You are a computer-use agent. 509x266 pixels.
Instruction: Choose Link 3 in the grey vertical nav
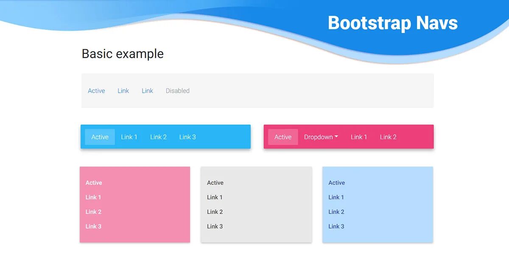coord(215,226)
